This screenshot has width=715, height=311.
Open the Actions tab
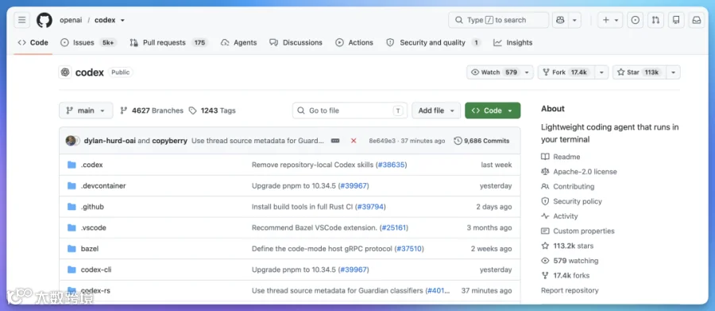[354, 42]
